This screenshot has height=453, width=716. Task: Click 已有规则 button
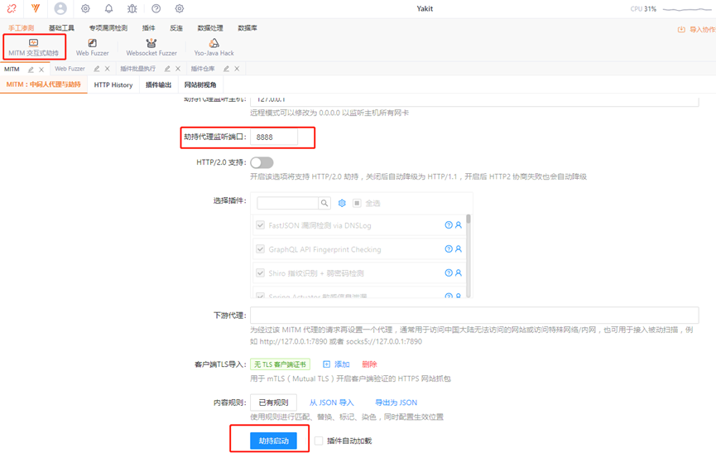[x=273, y=402]
